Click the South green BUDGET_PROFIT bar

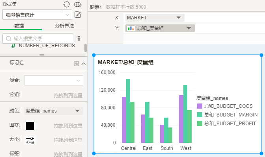pos(170,135)
